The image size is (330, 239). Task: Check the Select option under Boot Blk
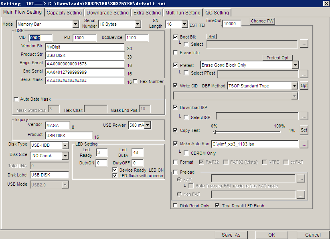(x=186, y=44)
